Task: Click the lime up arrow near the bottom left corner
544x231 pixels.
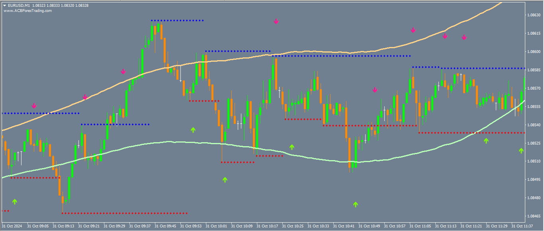Action: click(15, 202)
